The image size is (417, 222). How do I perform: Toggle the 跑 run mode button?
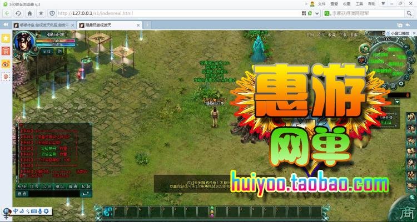click(59, 52)
